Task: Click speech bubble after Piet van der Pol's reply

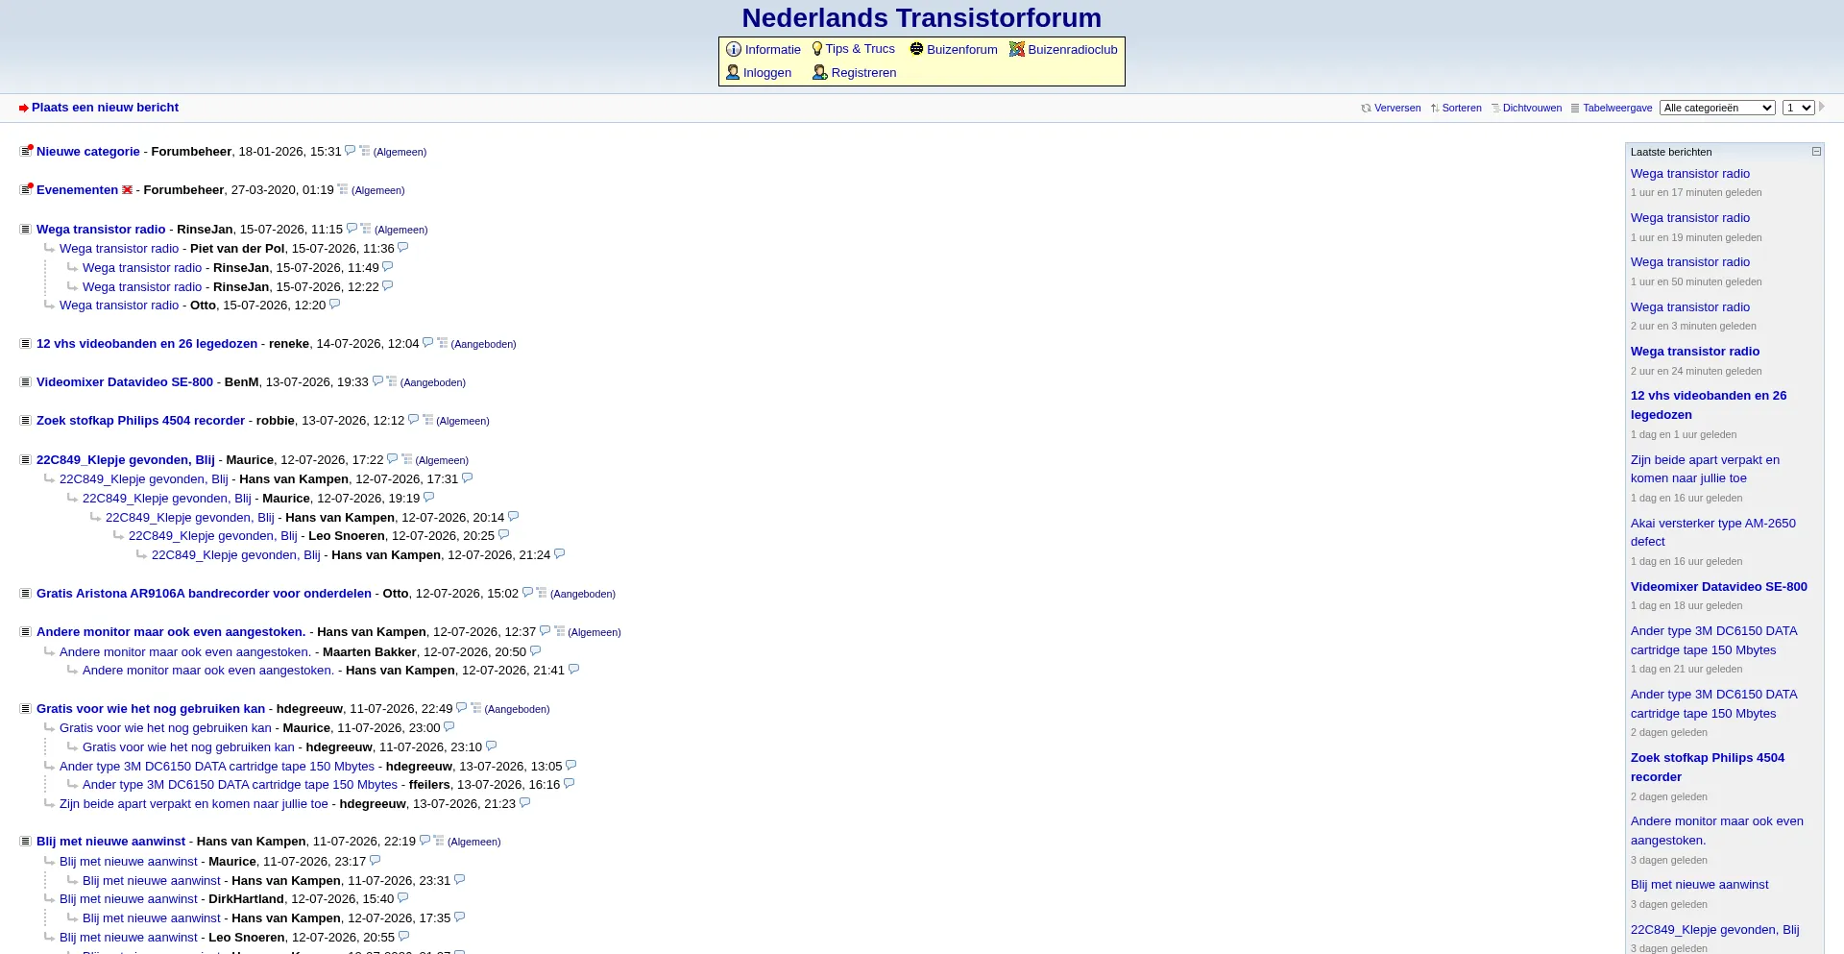Action: [x=403, y=248]
